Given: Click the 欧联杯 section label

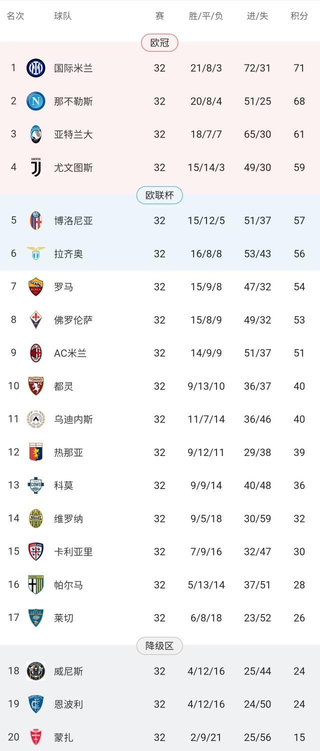Looking at the screenshot, I should (x=160, y=195).
